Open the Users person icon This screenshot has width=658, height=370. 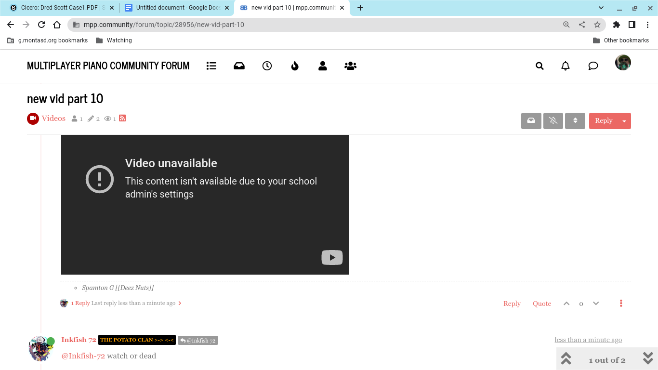pyautogui.click(x=323, y=66)
